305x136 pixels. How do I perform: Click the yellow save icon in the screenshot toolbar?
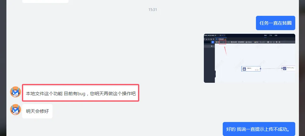tap(217, 42)
